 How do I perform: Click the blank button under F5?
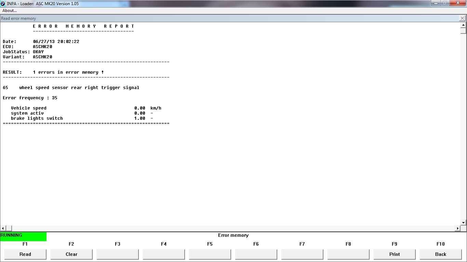click(210, 254)
